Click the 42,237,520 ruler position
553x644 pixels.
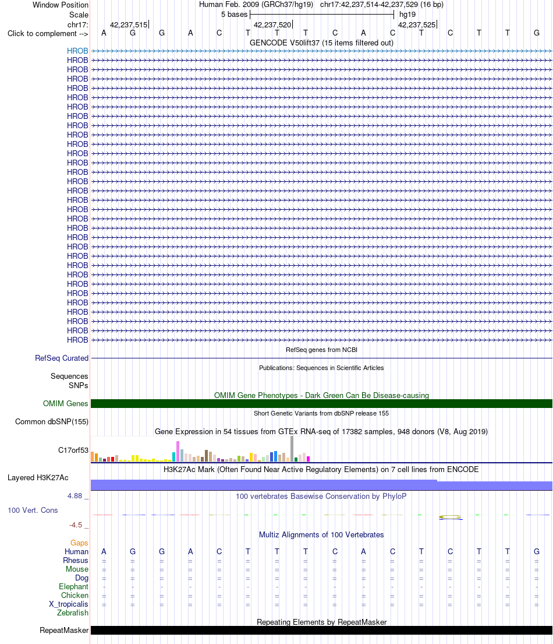click(272, 24)
